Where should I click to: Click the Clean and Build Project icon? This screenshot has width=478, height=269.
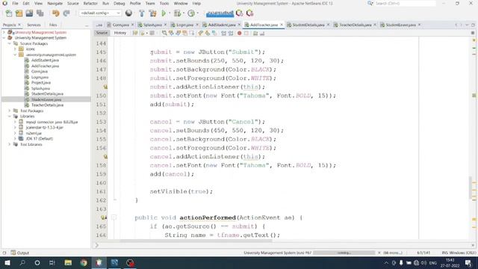point(152,13)
